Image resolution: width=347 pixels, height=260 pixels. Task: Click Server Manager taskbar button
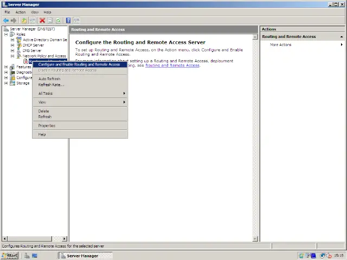[86, 256]
